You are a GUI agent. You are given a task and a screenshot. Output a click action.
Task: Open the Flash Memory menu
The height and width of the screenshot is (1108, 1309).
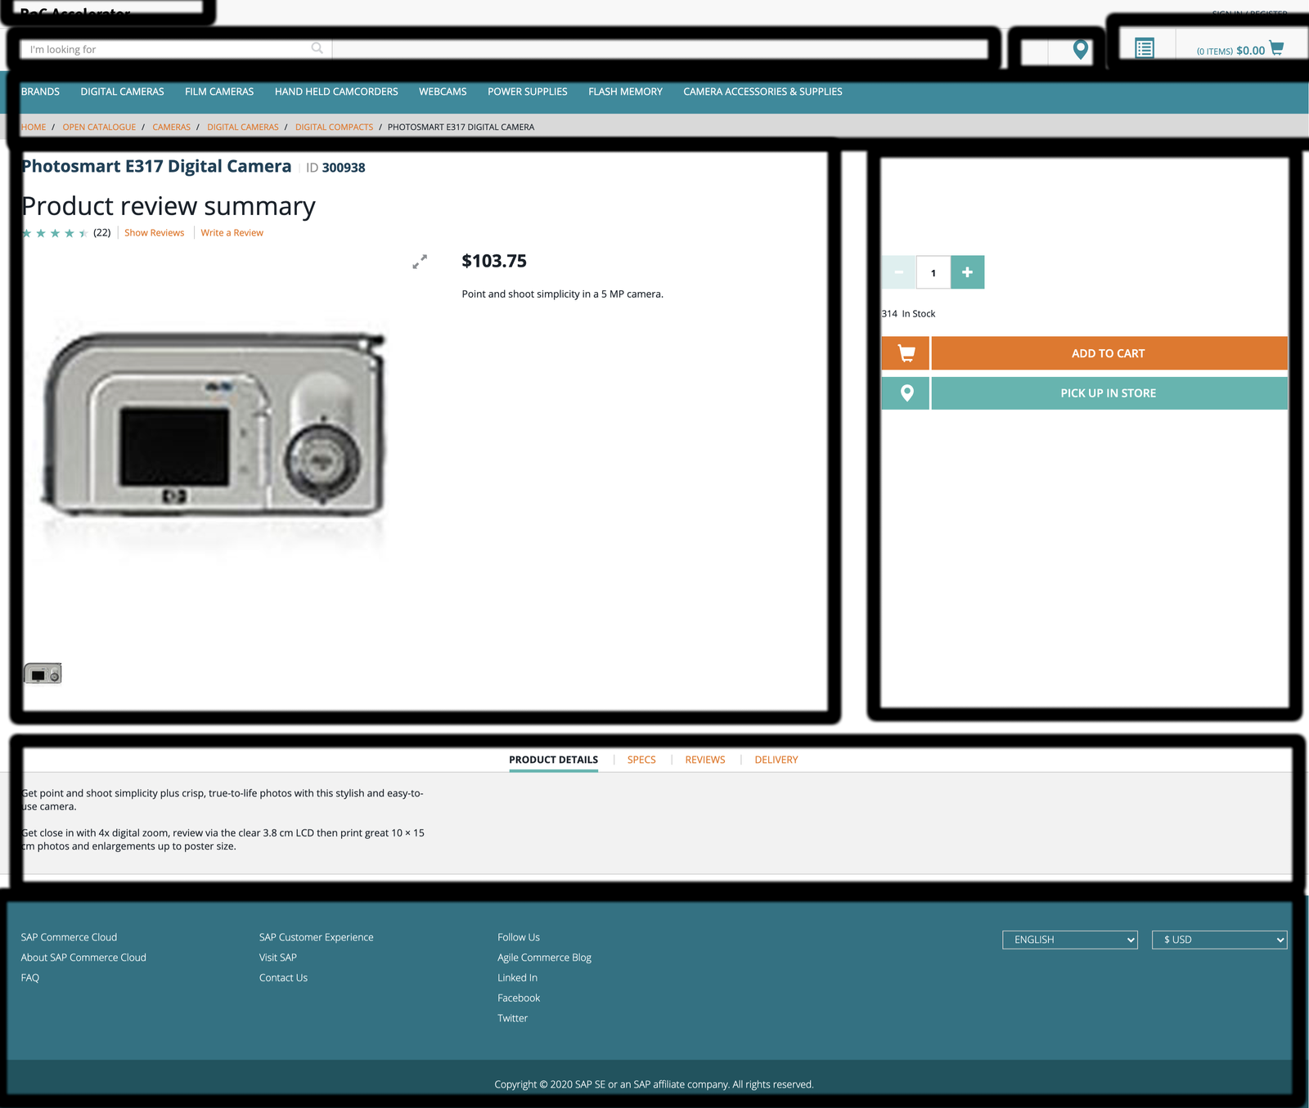click(x=625, y=92)
